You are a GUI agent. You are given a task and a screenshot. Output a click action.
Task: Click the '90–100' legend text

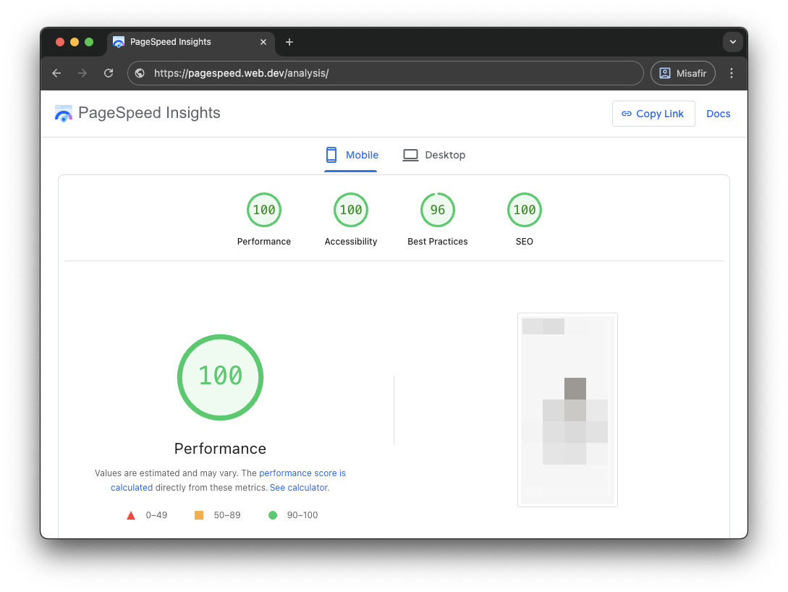click(302, 515)
